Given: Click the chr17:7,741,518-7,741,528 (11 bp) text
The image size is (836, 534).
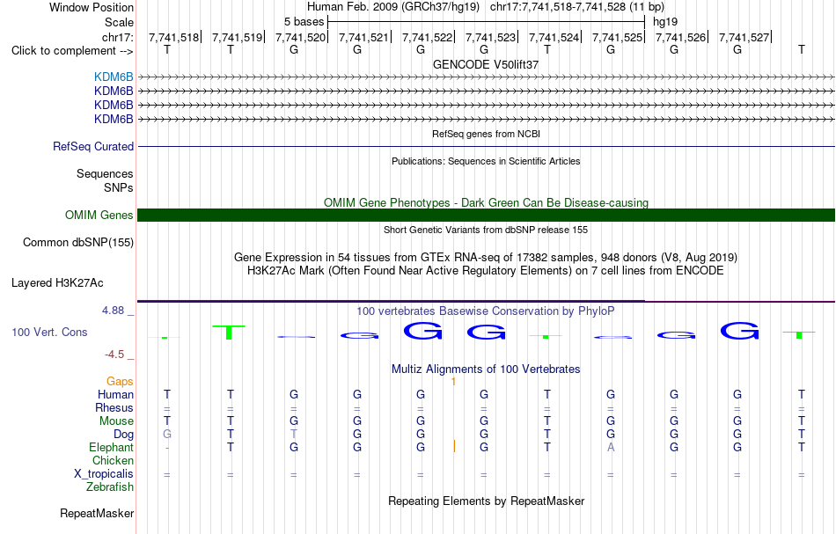Looking at the screenshot, I should [x=577, y=7].
